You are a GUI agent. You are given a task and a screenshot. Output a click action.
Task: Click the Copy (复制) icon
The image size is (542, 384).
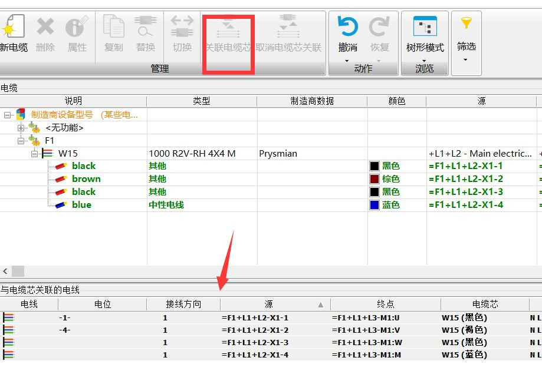[114, 28]
